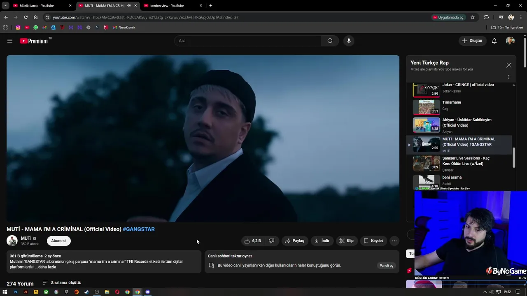
Task: Open the extensions puzzle icon
Action: pos(487,17)
